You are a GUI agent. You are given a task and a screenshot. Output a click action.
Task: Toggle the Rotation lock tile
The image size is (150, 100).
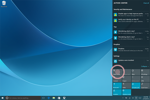(x=126, y=72)
